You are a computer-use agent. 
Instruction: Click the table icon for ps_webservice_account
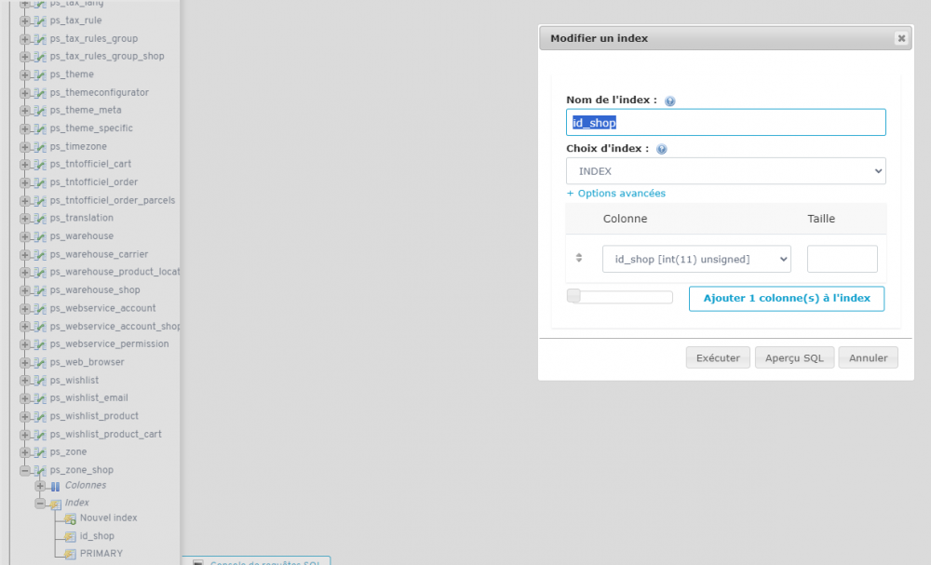click(x=40, y=309)
